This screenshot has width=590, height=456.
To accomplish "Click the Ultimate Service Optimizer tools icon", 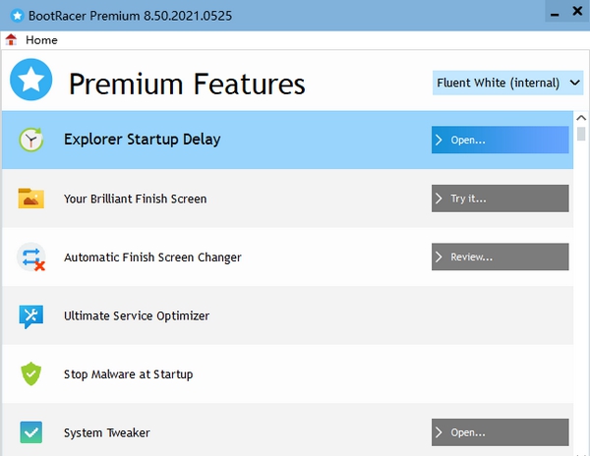I will coord(30,315).
